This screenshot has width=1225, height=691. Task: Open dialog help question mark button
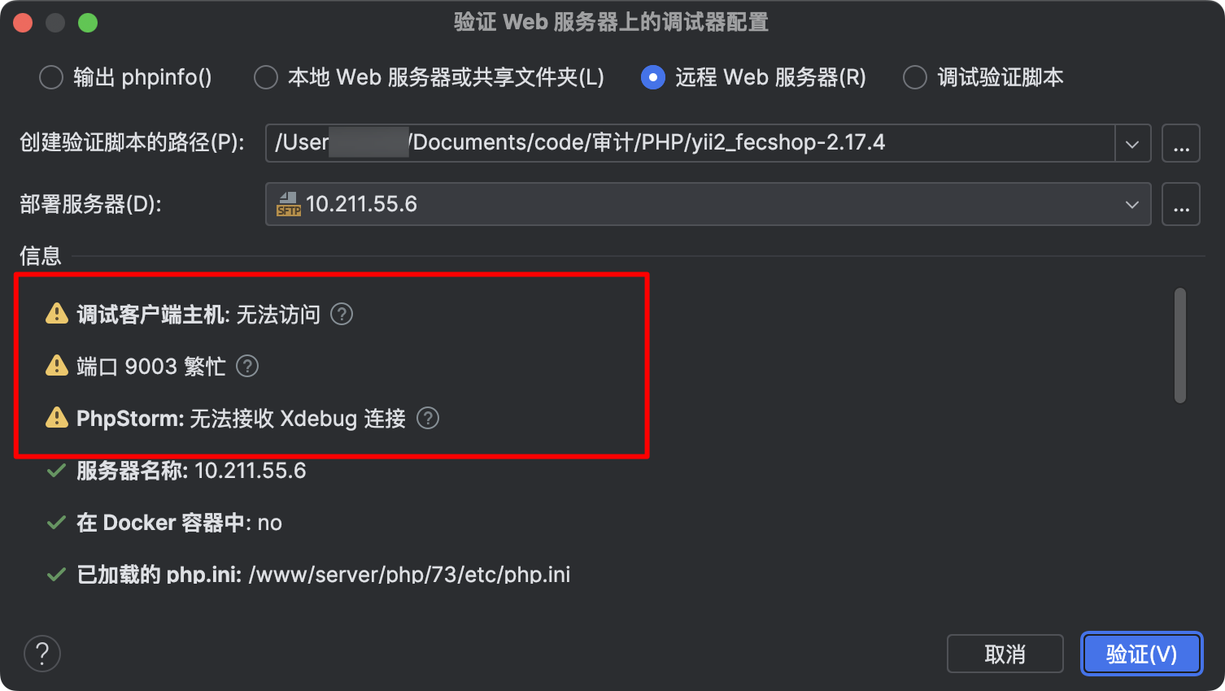pyautogui.click(x=42, y=654)
